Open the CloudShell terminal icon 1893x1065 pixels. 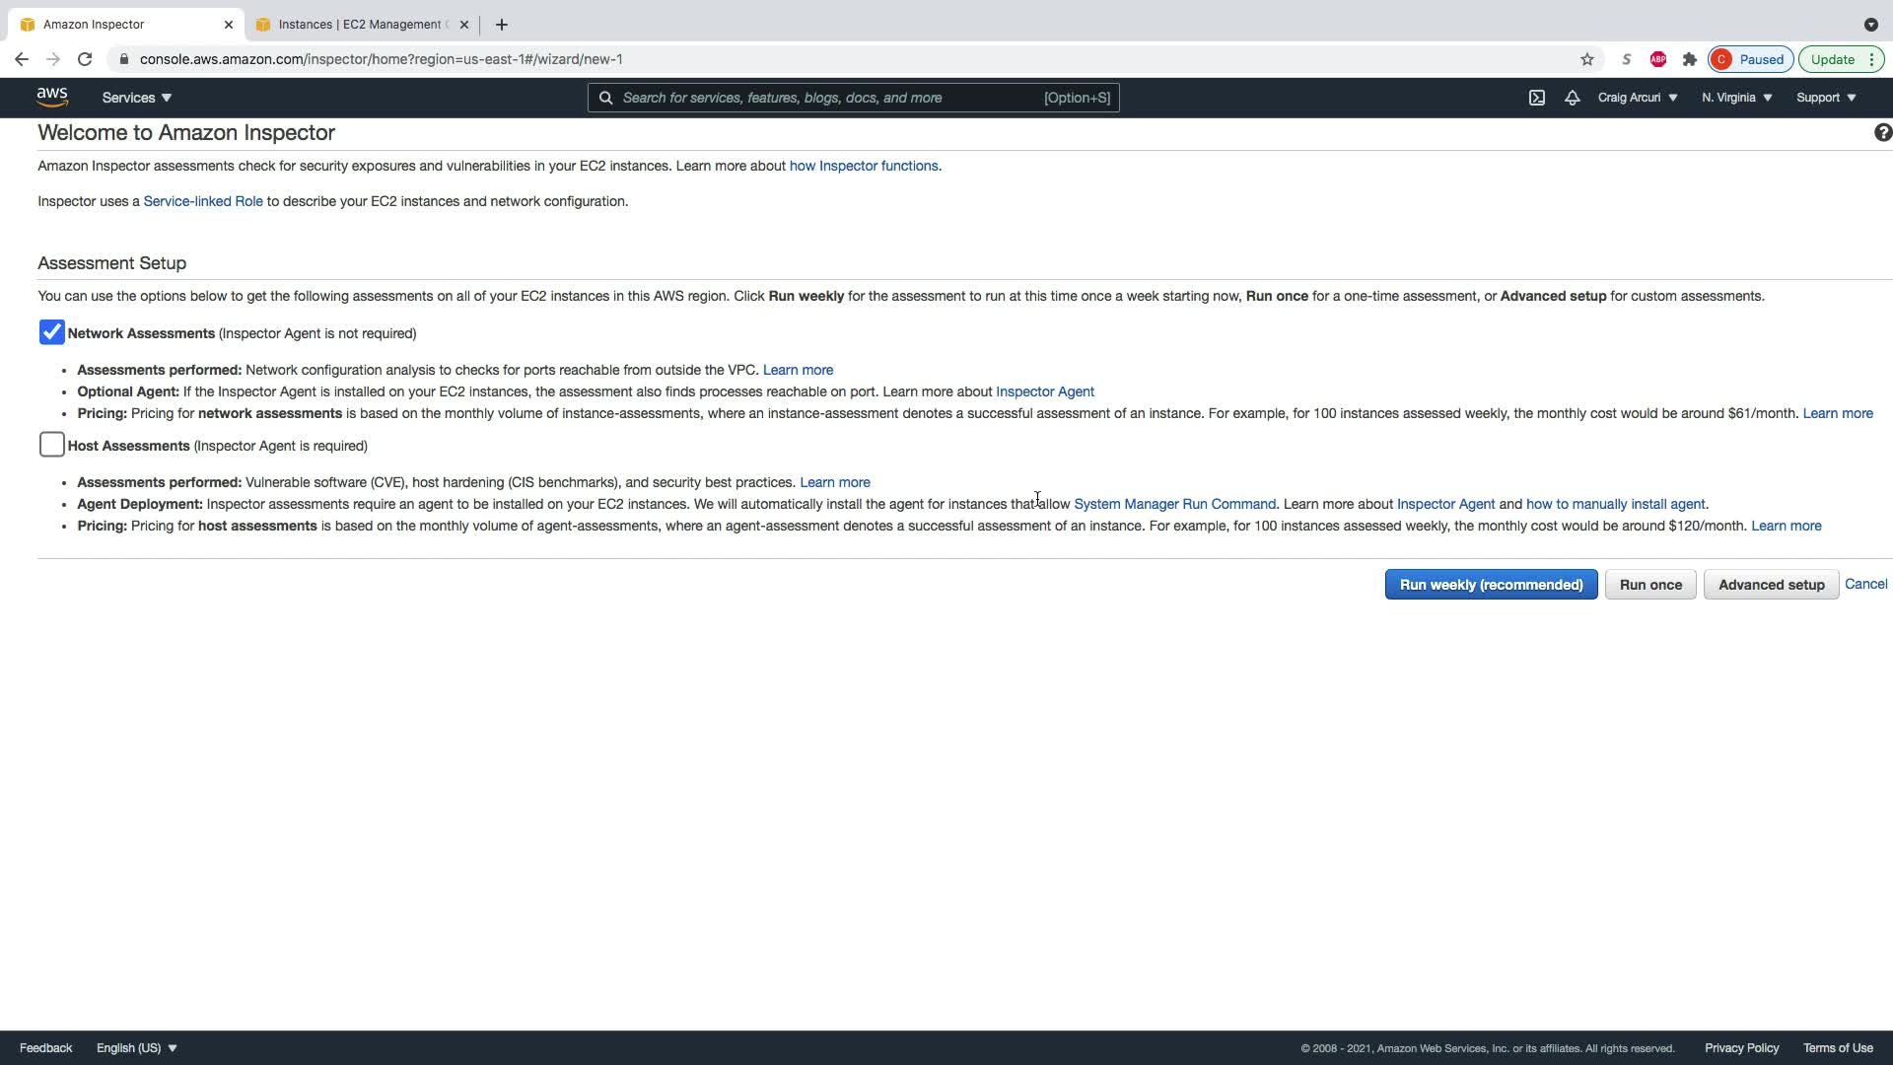[1536, 98]
